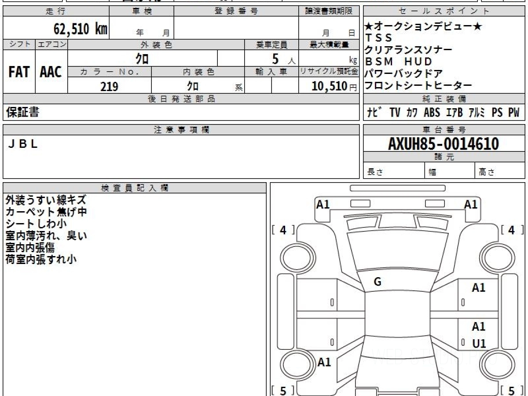Viewport: 528px width, 396px height.
Task: Select the エアB equipment item
Action: (x=455, y=113)
